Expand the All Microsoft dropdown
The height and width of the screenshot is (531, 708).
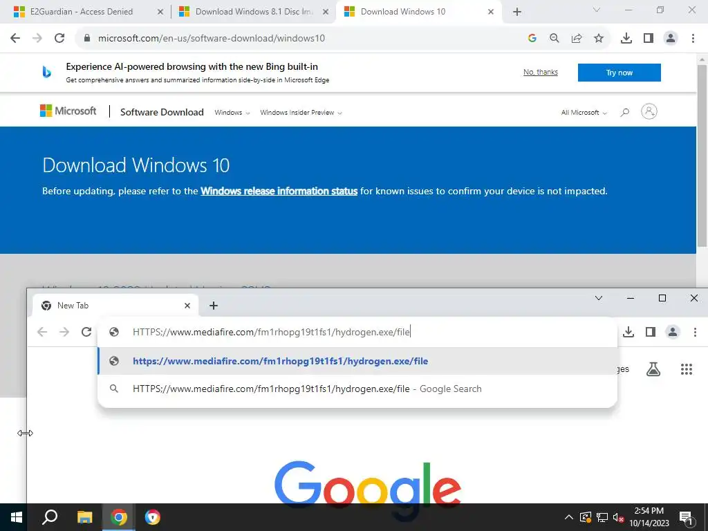584,113
